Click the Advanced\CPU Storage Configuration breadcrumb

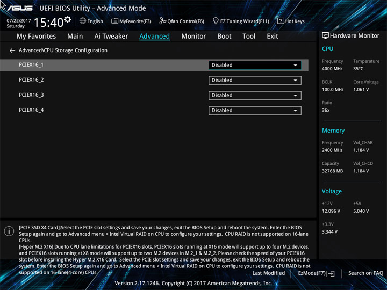pos(63,50)
